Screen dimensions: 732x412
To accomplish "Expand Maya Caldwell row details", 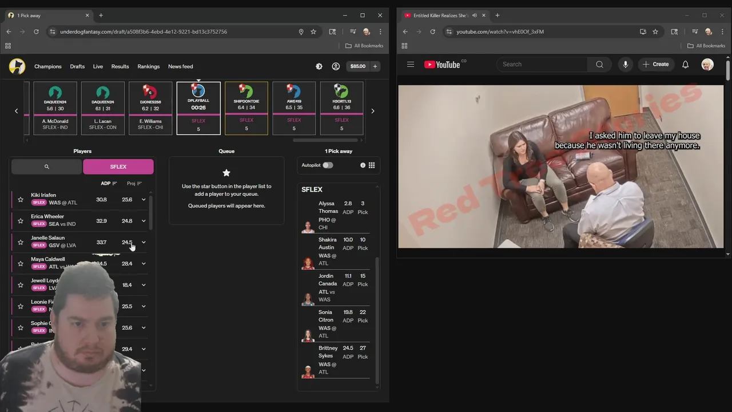I will [144, 264].
